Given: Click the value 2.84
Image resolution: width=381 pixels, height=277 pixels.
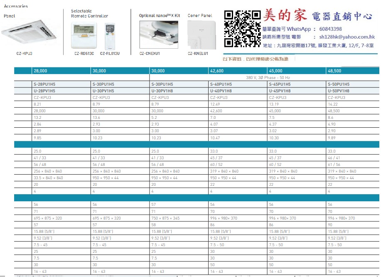Looking at the screenshot, I should (37, 124).
